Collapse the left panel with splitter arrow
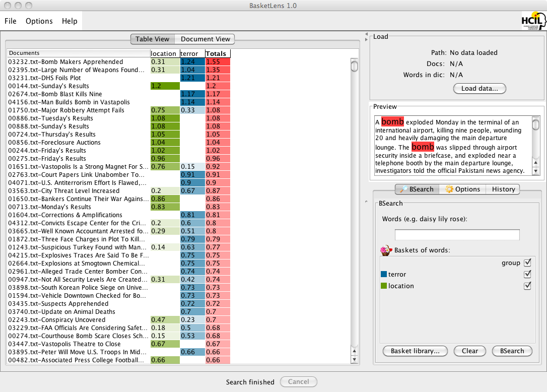Viewport: 547px width, 392px height. [366, 34]
